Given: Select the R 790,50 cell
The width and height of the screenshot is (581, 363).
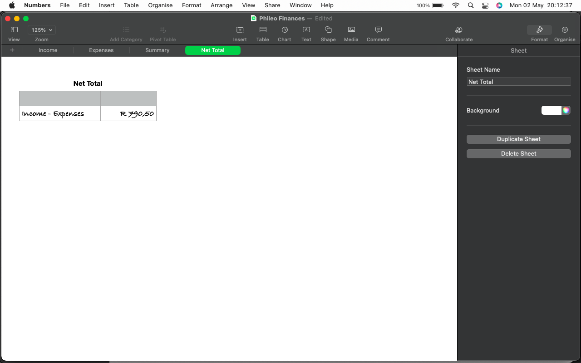Looking at the screenshot, I should coord(128,113).
